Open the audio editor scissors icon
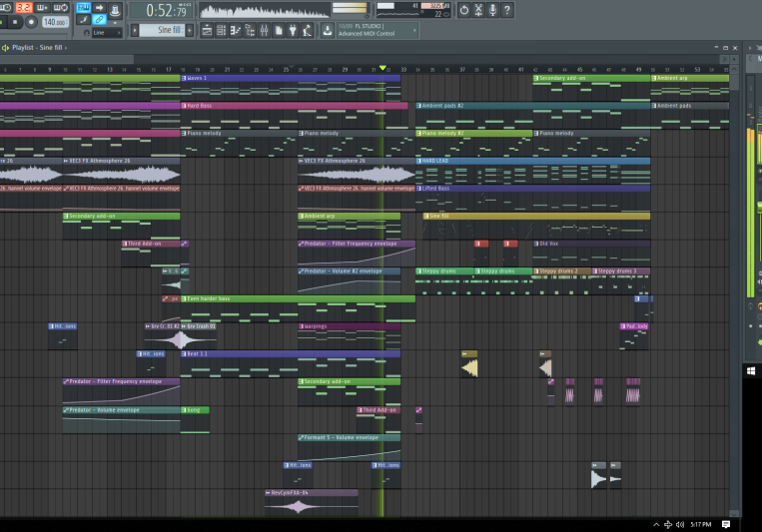 (478, 10)
